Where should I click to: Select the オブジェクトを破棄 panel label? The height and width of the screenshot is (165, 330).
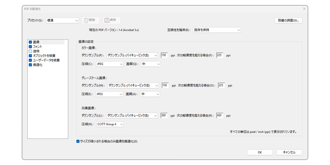(44, 56)
